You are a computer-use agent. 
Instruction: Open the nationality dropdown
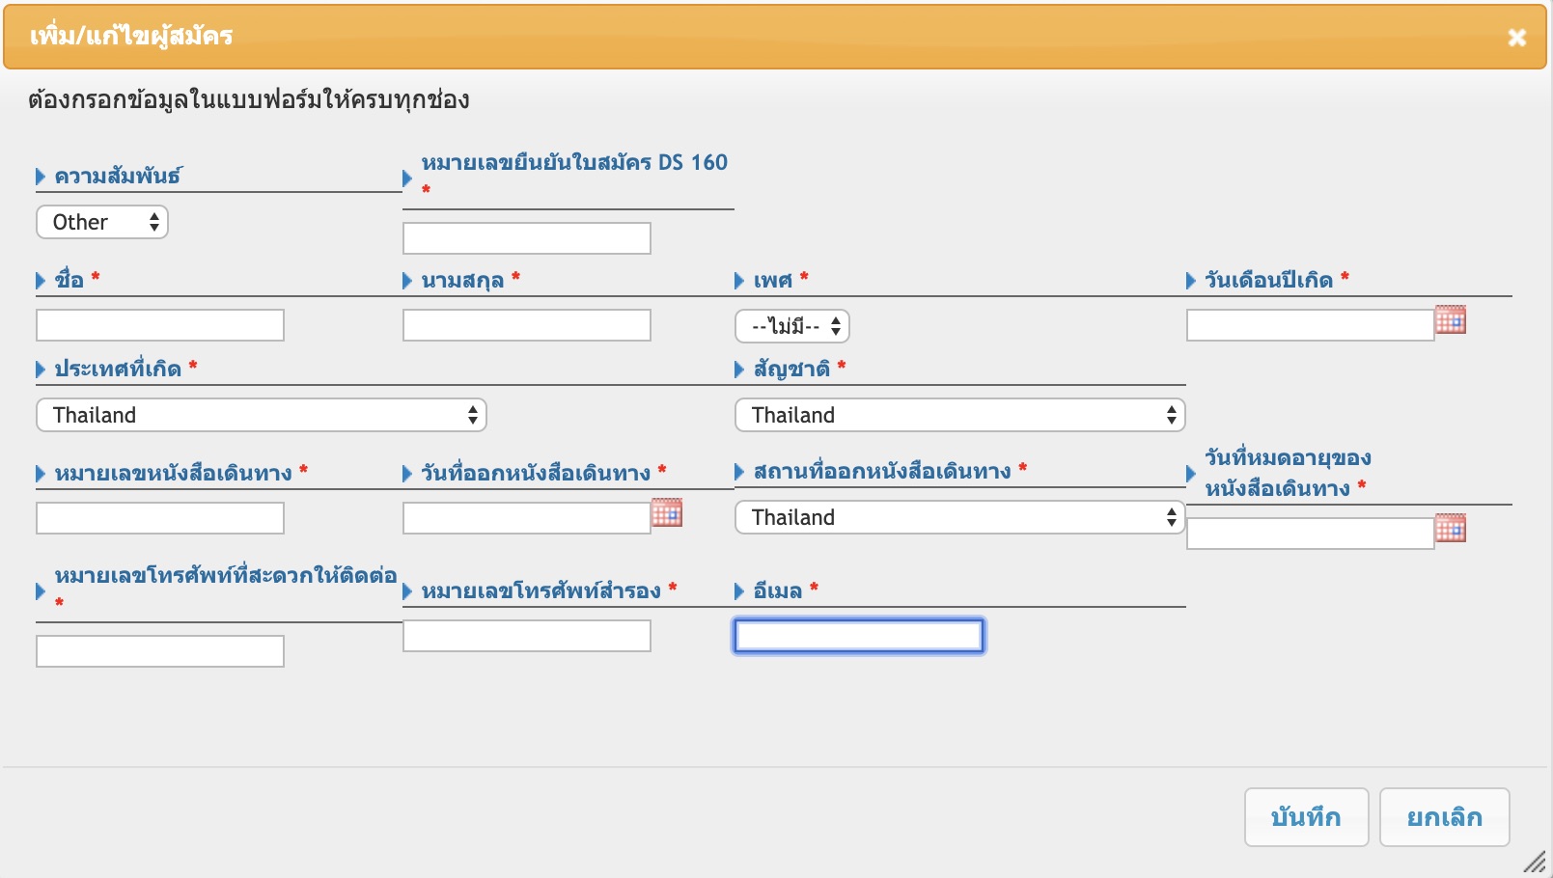pyautogui.click(x=959, y=416)
